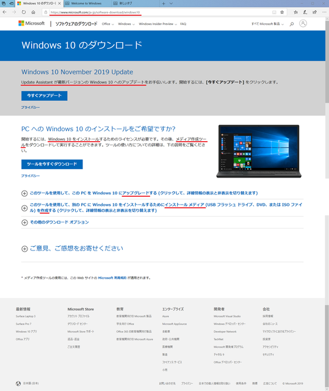Open the 広告について footer link
This screenshot has width=329, height=391.
pos(270,384)
